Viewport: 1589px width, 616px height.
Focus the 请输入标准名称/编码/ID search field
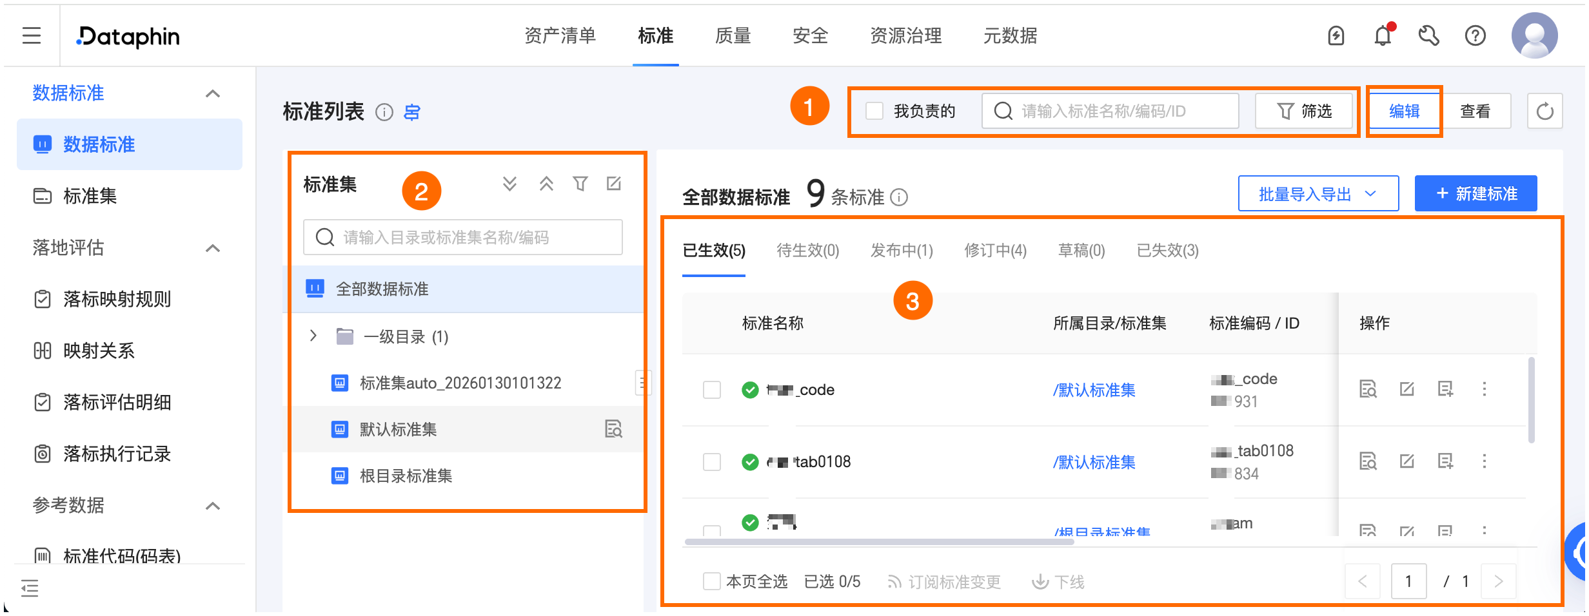click(x=1110, y=111)
